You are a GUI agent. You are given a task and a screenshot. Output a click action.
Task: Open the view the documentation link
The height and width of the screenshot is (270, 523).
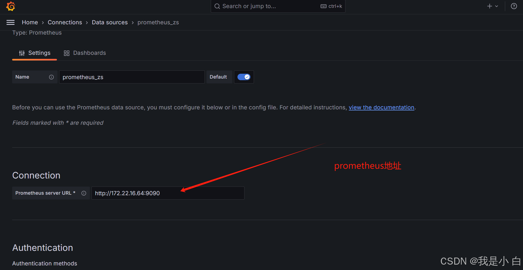click(x=381, y=107)
